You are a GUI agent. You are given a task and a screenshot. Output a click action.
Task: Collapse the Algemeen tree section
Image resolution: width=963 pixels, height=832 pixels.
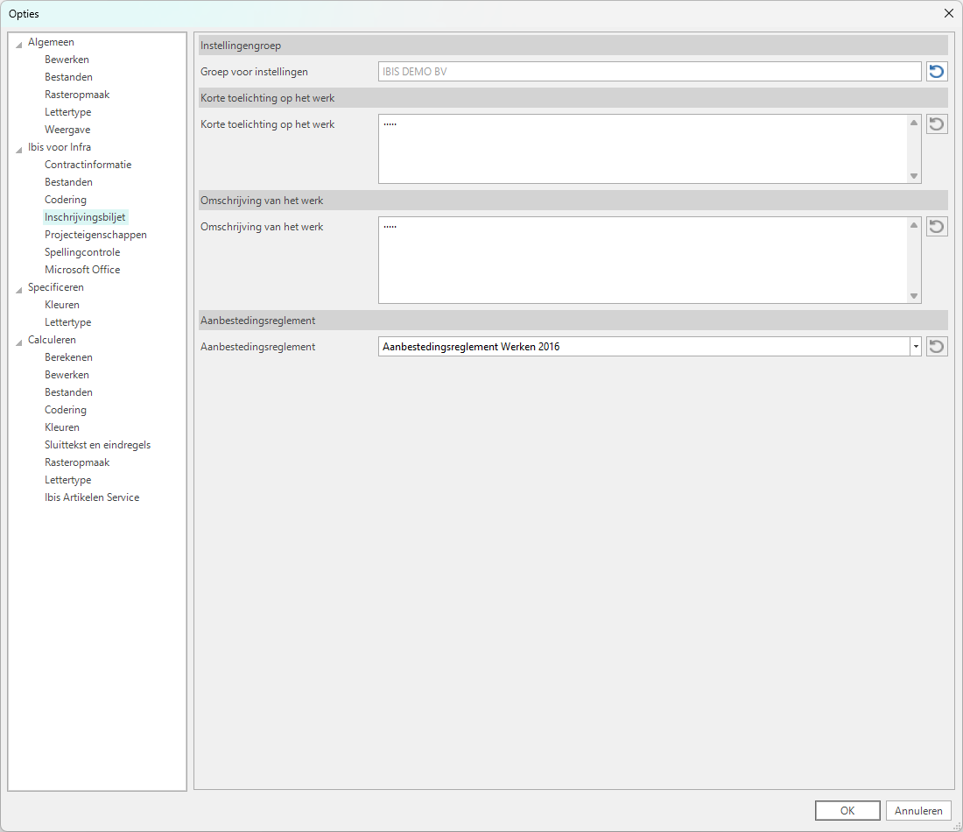click(x=19, y=43)
